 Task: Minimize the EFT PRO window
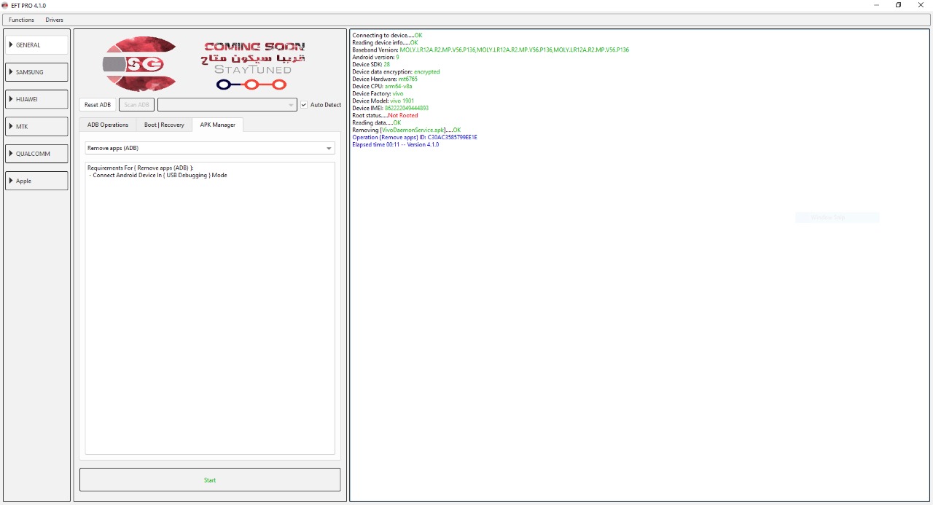click(x=875, y=5)
